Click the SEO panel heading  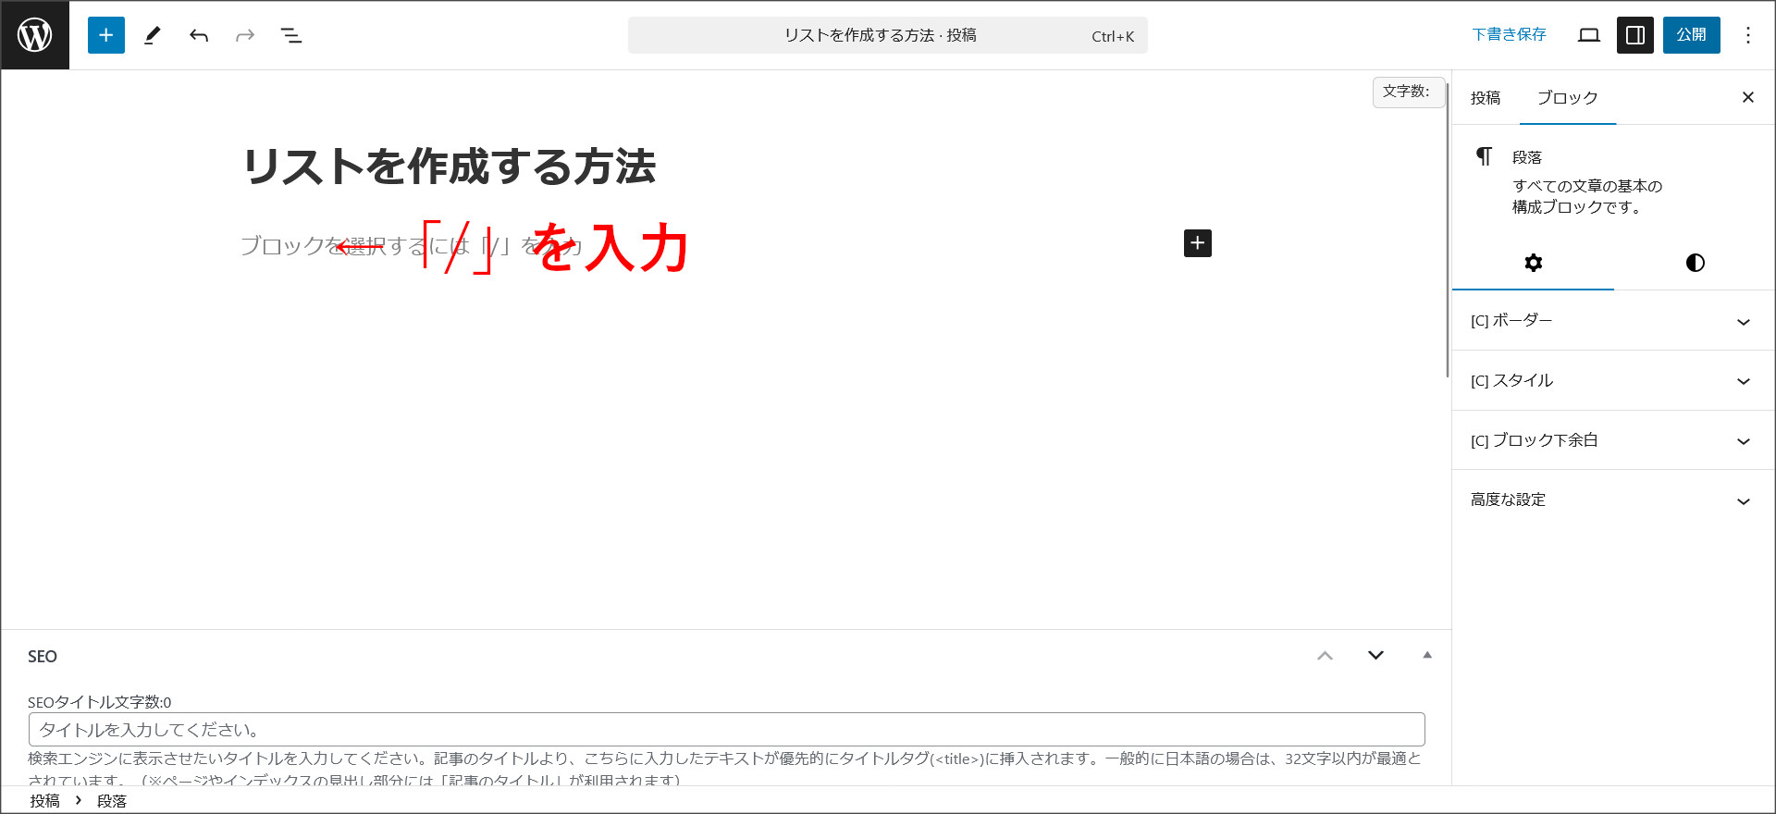coord(43,657)
